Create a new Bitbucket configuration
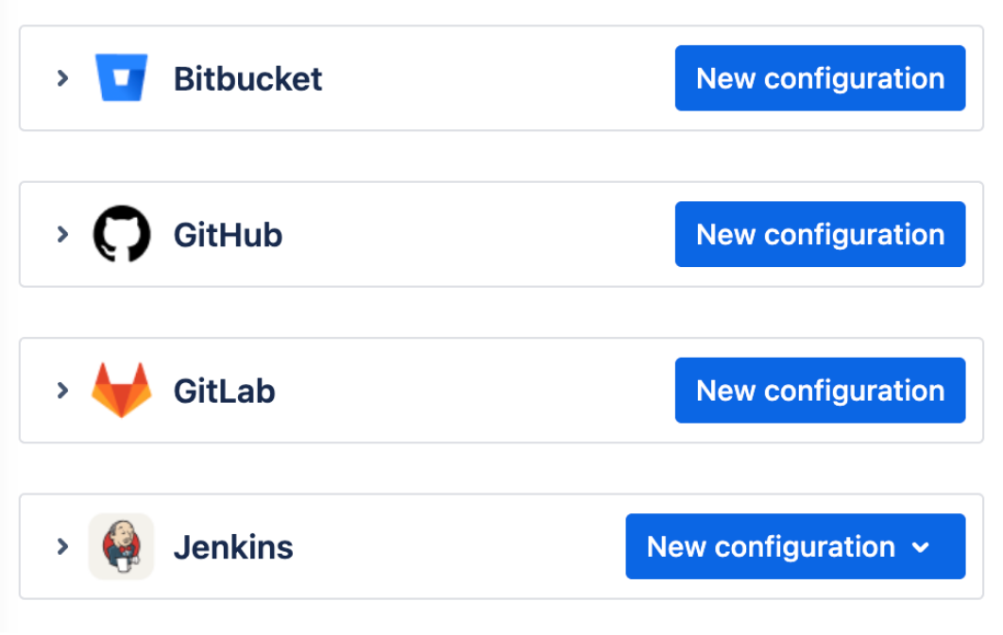1003x635 pixels. tap(820, 78)
